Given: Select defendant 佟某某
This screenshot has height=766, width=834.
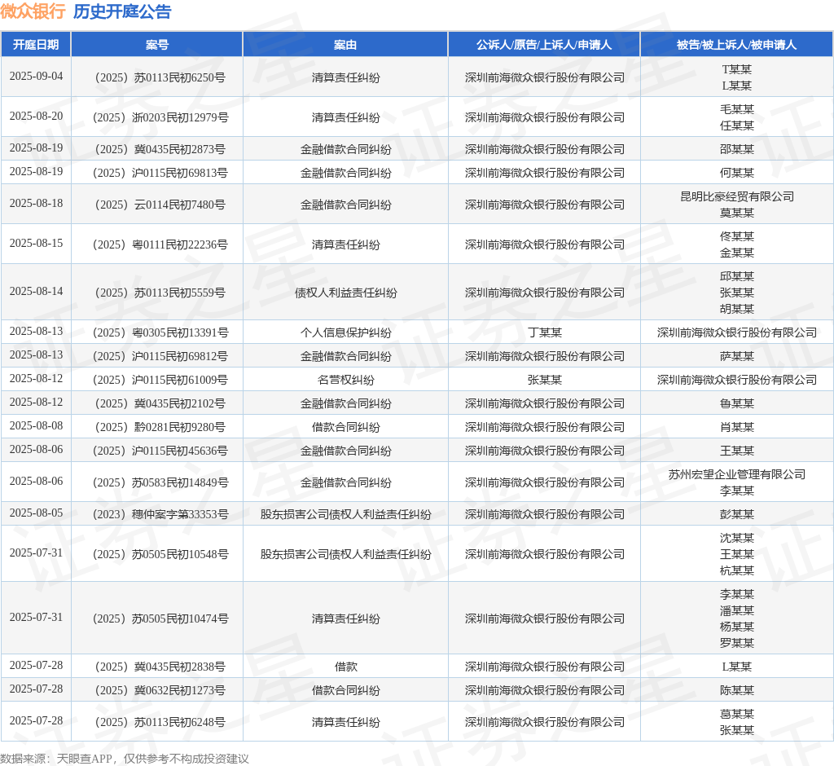Looking at the screenshot, I should pos(736,236).
